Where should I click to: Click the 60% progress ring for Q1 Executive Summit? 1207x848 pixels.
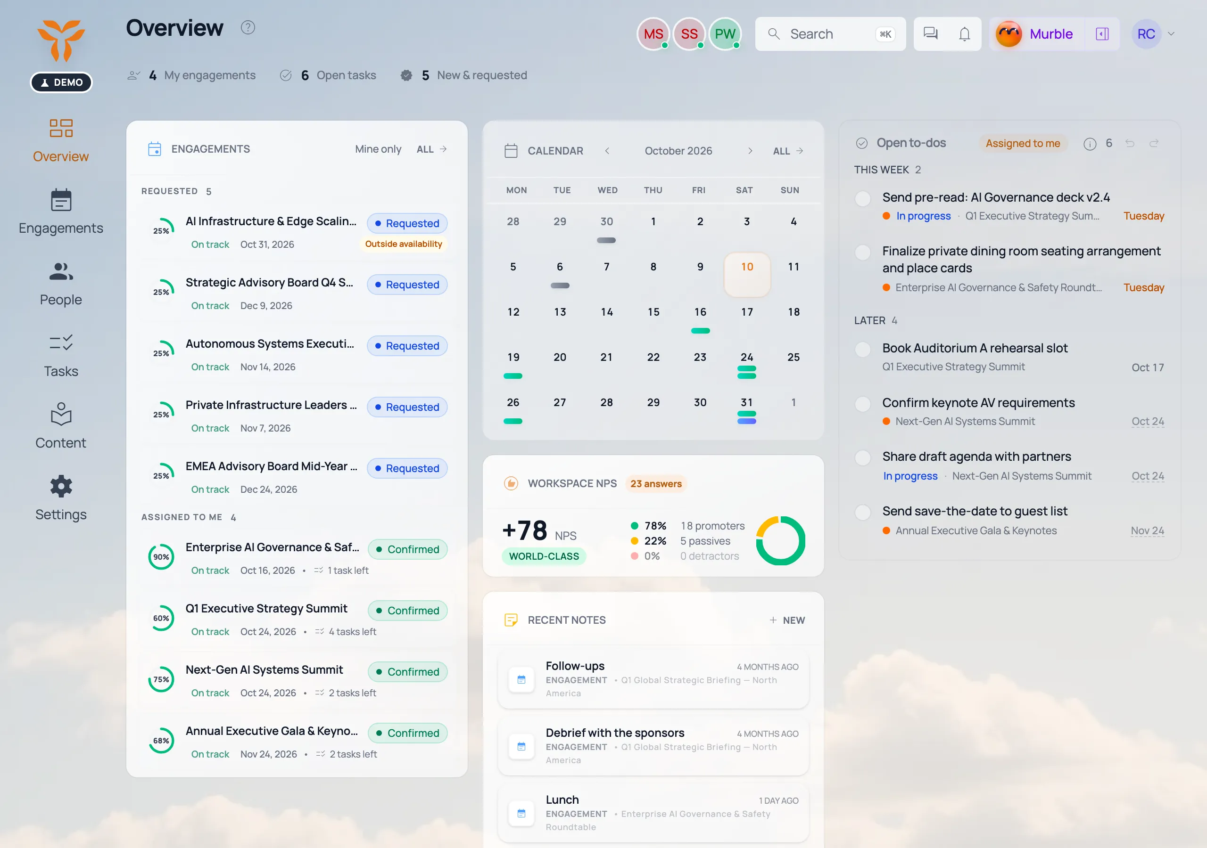(x=161, y=619)
